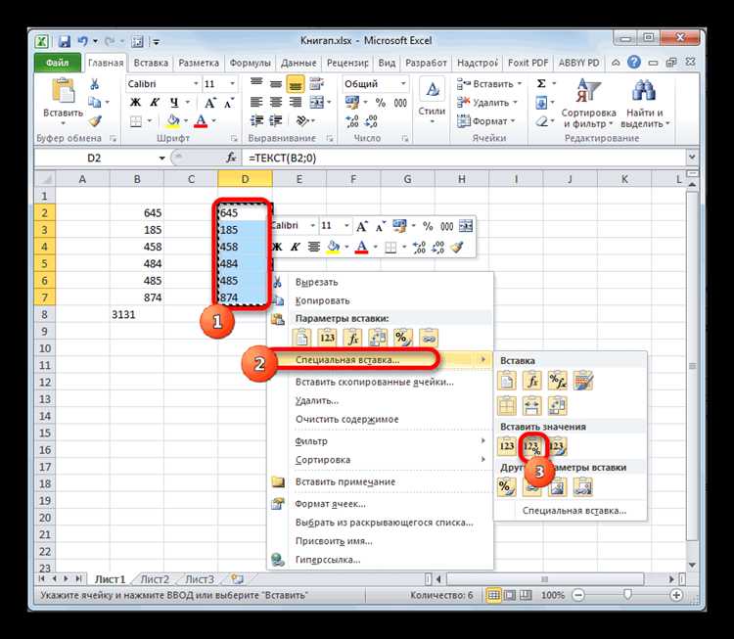
Task: Click the formula bar with =ТЕКСТ(B2;0)
Action: (464, 158)
